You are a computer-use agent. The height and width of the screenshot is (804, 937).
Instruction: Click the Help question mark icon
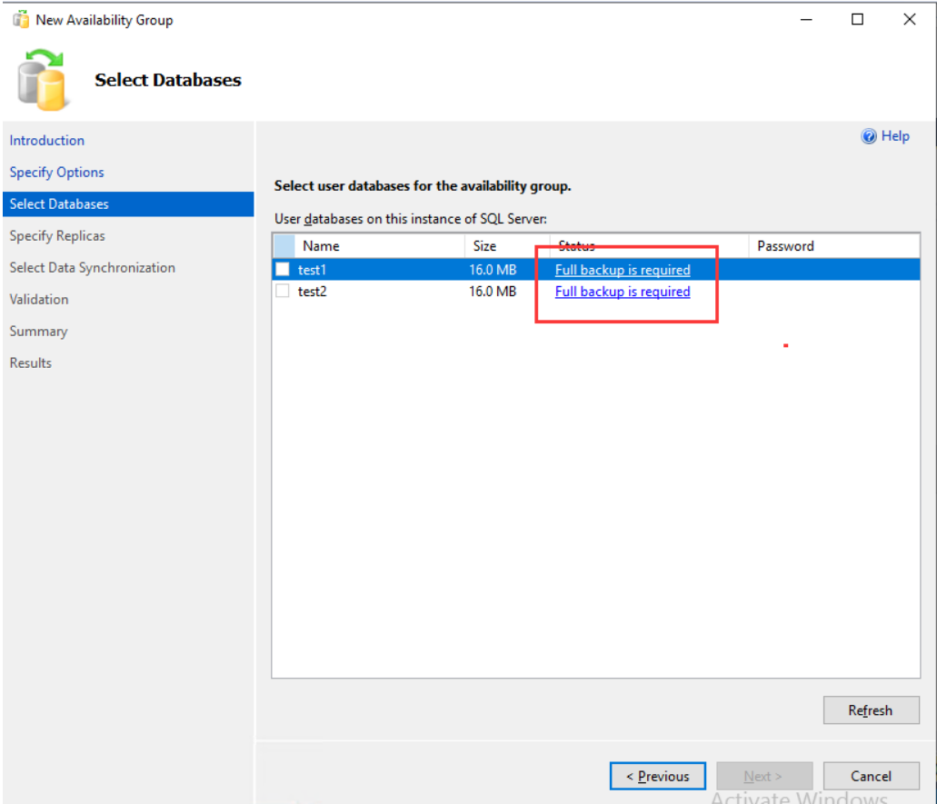tap(868, 136)
